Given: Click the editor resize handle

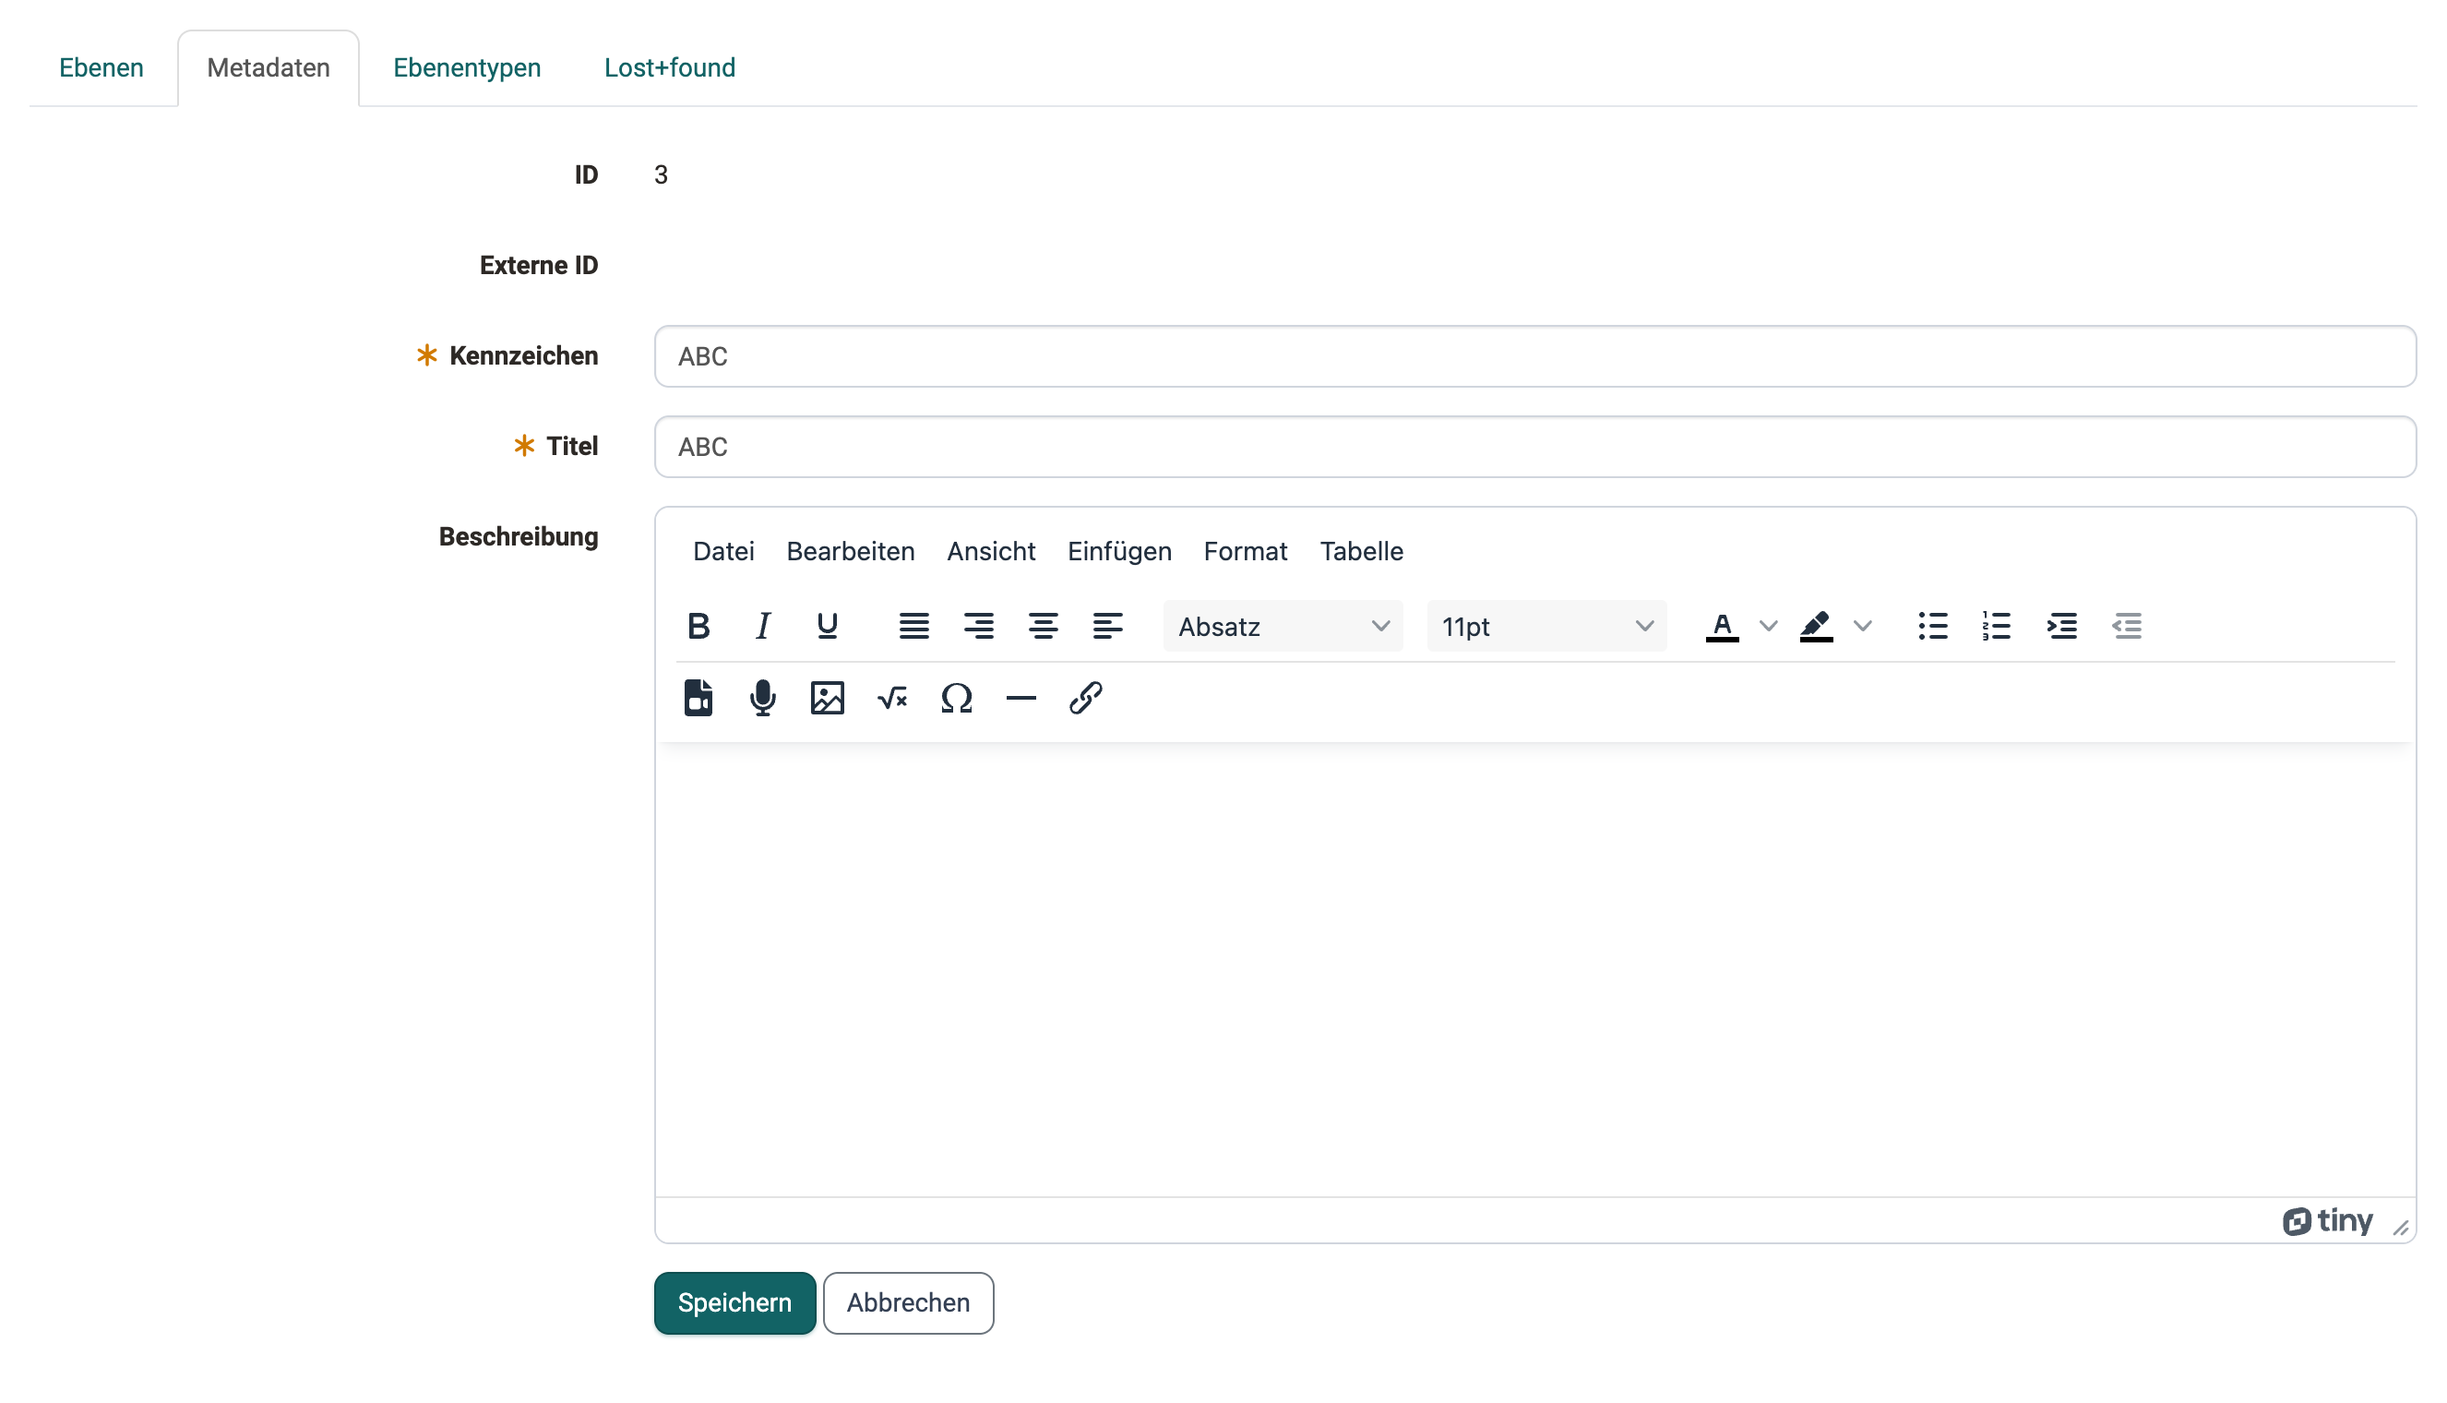Looking at the screenshot, I should 2400,1227.
